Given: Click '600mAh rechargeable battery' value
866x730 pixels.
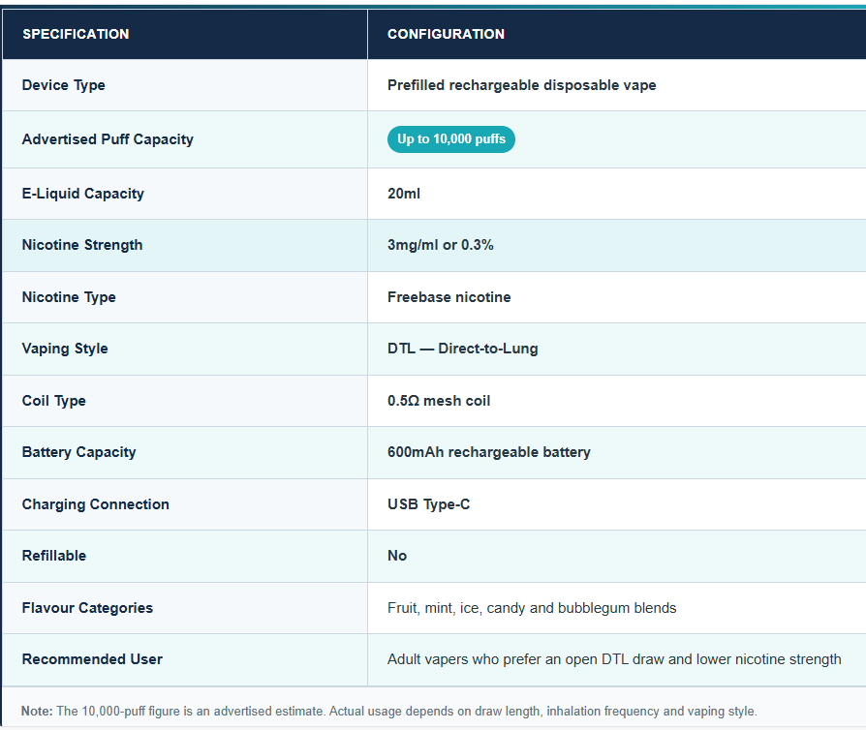Looking at the screenshot, I should [489, 452].
